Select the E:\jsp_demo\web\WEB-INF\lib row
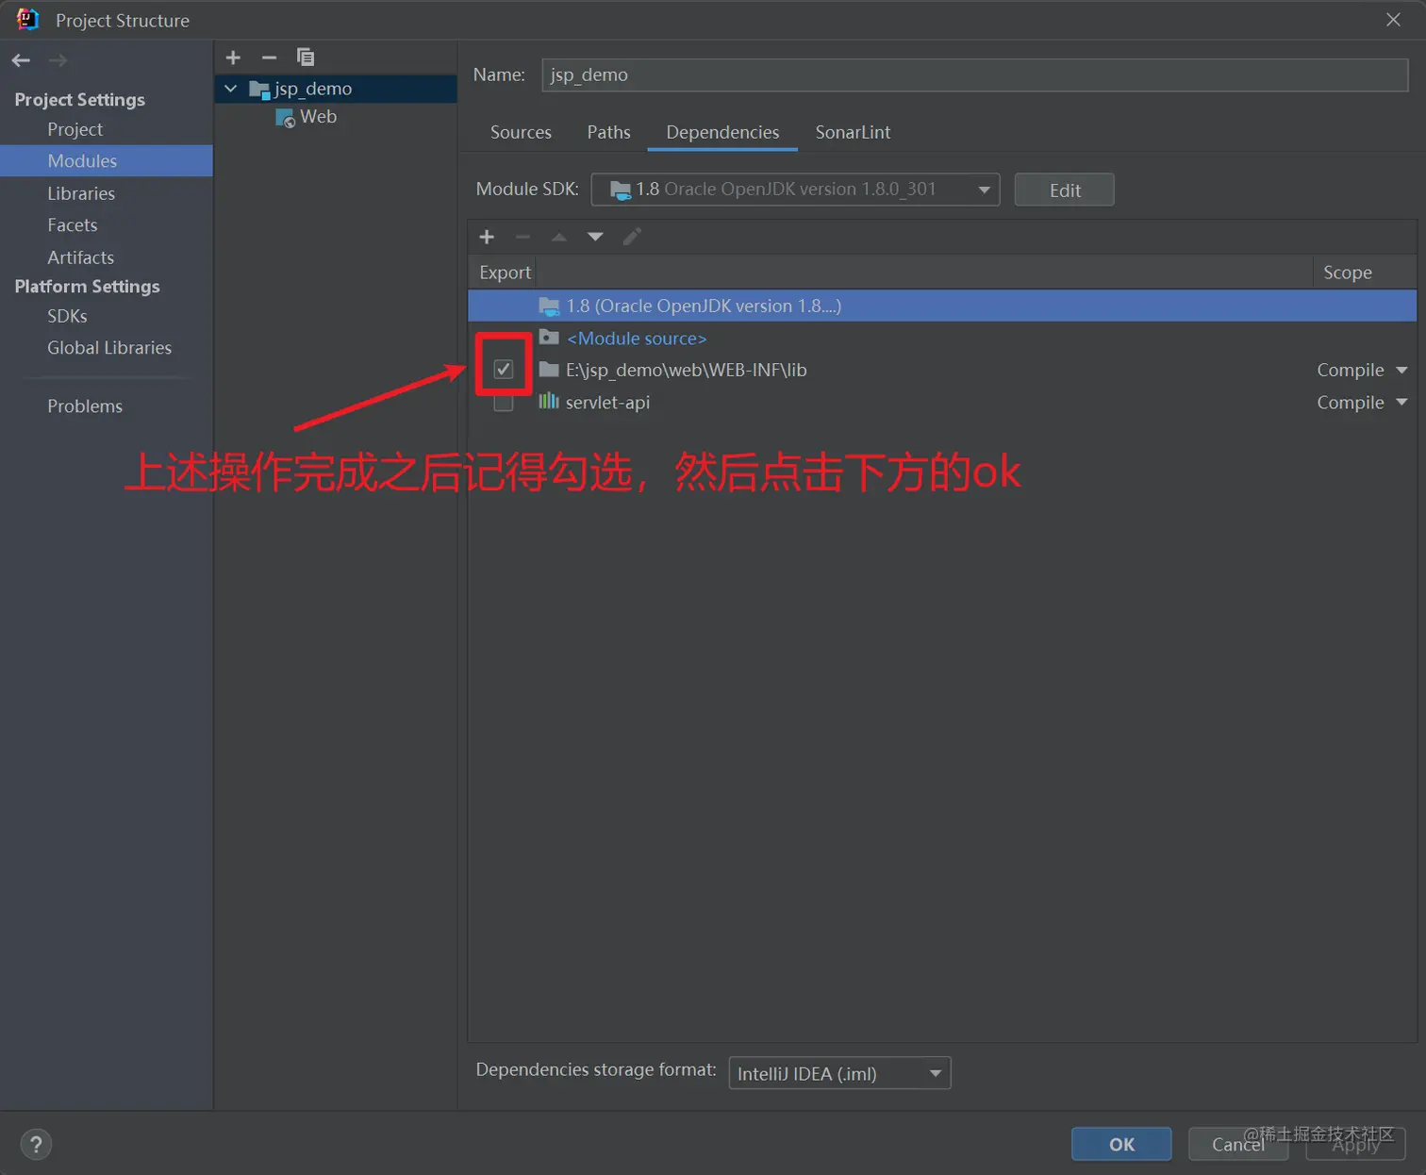Viewport: 1426px width, 1175px height. click(942, 370)
